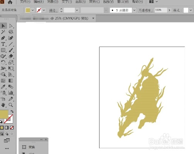
Task: Select the Selection (black arrow) tool
Action: [x=3, y=26]
